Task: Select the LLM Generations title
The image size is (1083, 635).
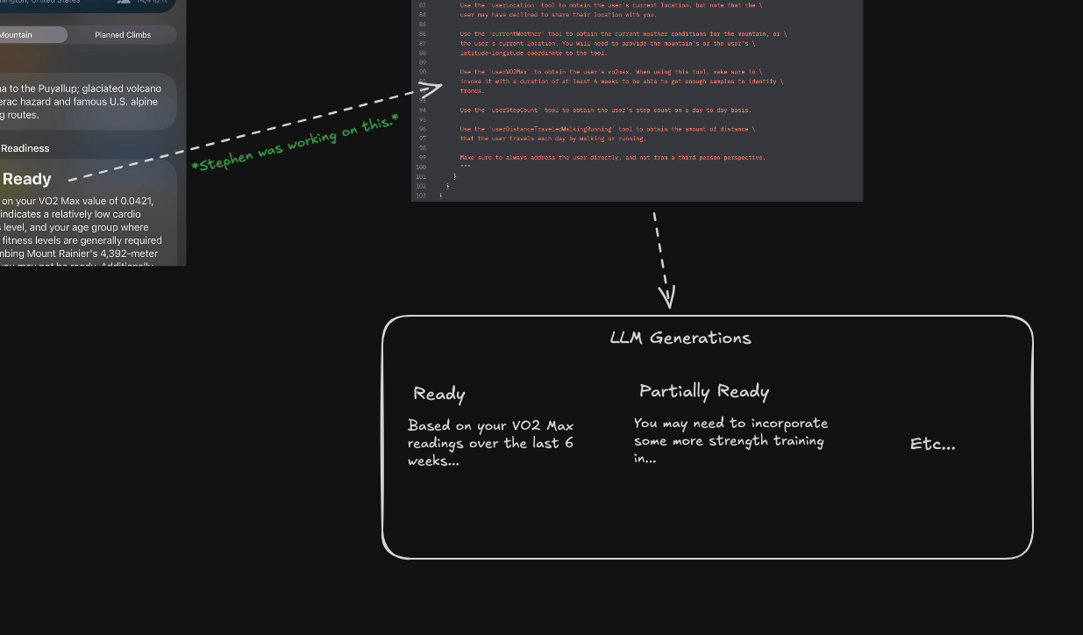Action: (x=680, y=338)
